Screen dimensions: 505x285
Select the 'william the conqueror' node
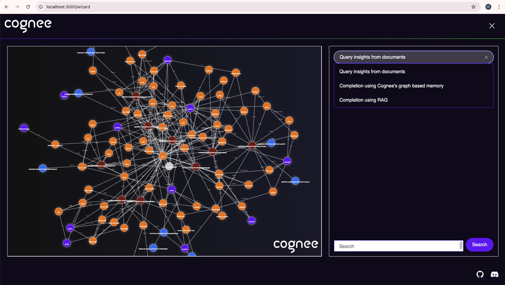[x=55, y=145]
